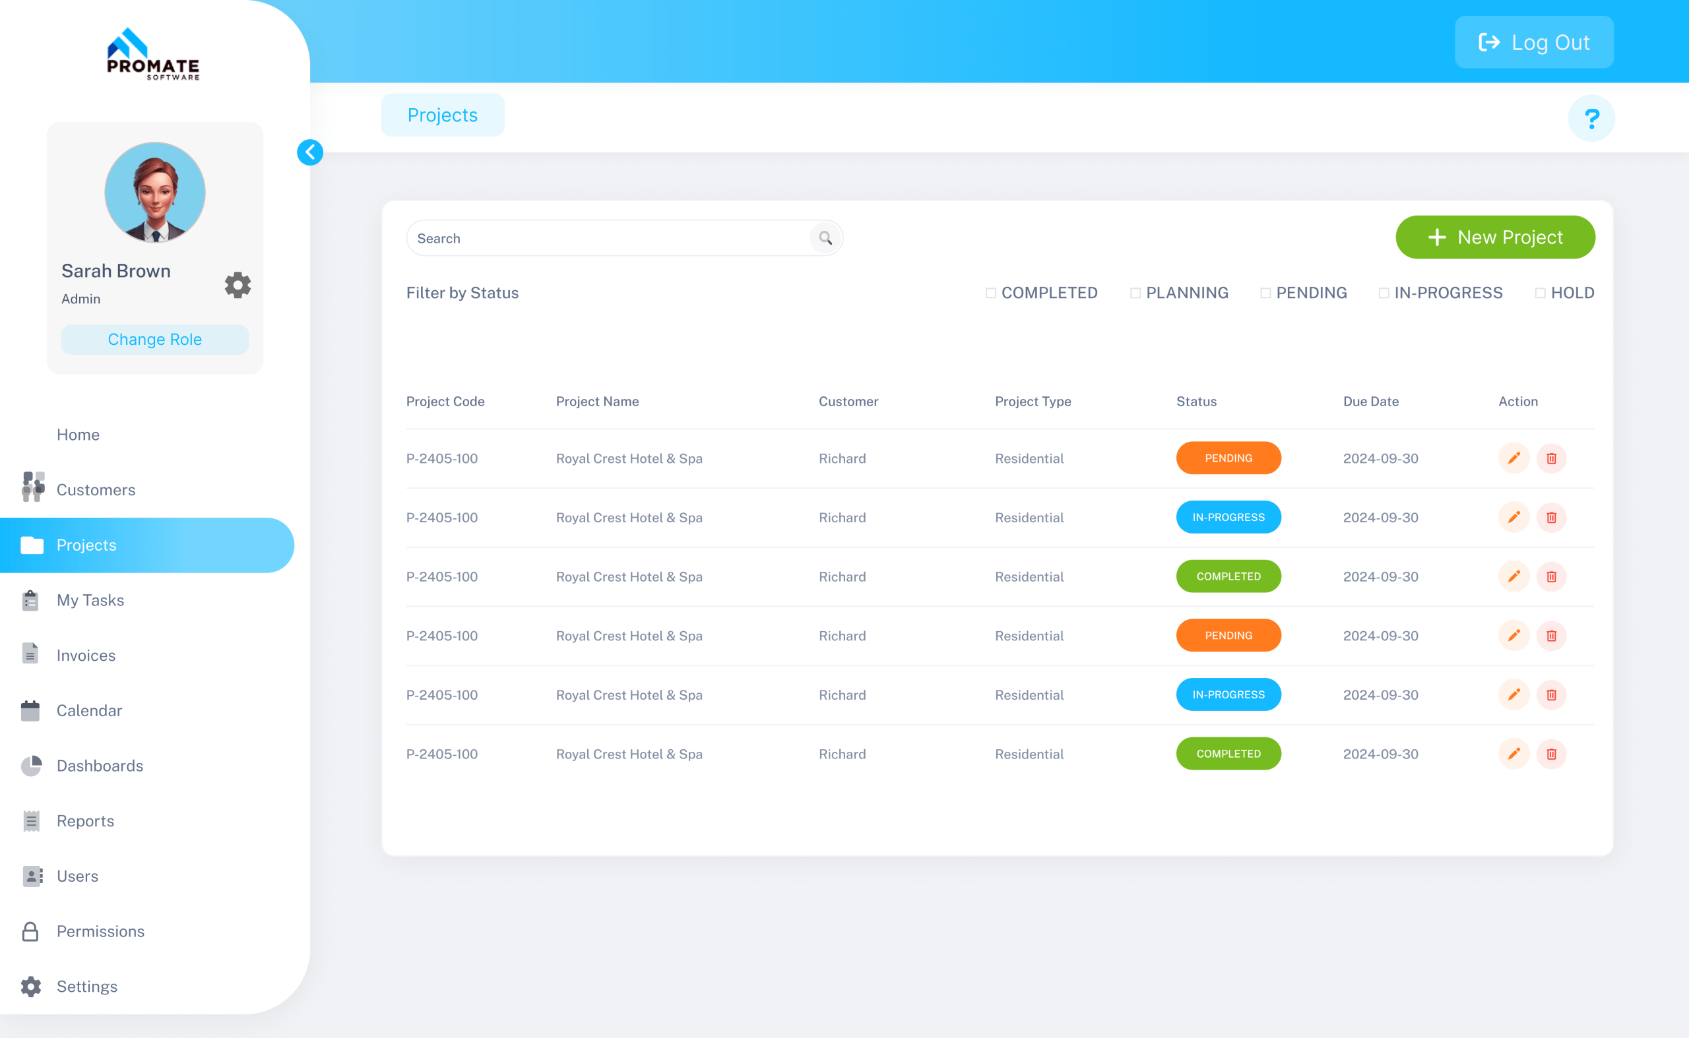1689x1038 pixels.
Task: Open profile settings gear beside Sarah Brown
Action: tap(238, 285)
